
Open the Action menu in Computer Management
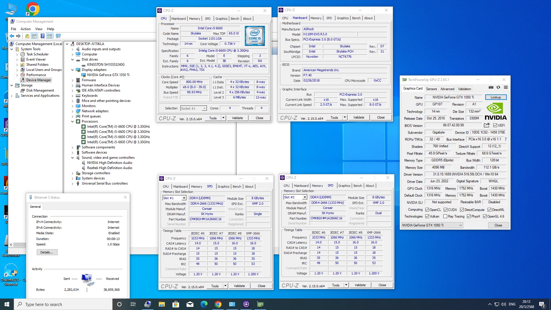pyautogui.click(x=26, y=29)
